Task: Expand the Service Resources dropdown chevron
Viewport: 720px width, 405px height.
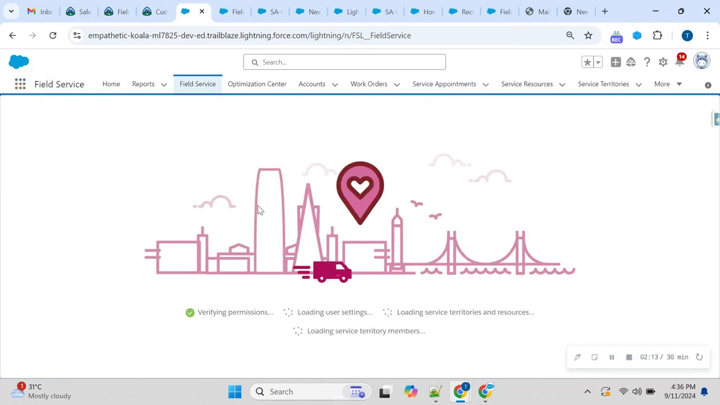Action: (562, 84)
